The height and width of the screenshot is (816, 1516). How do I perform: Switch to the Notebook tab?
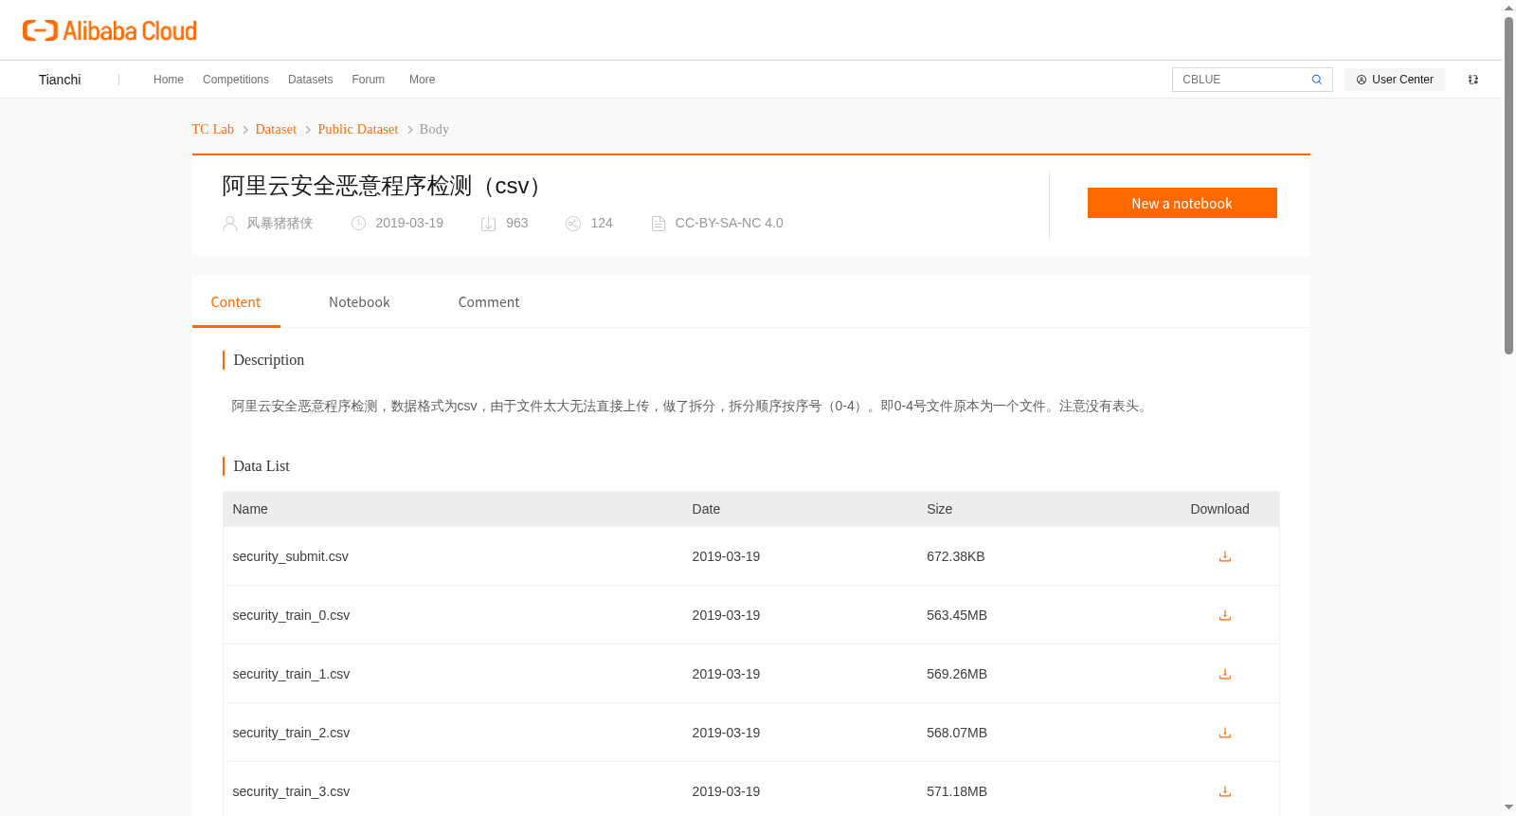point(359,302)
